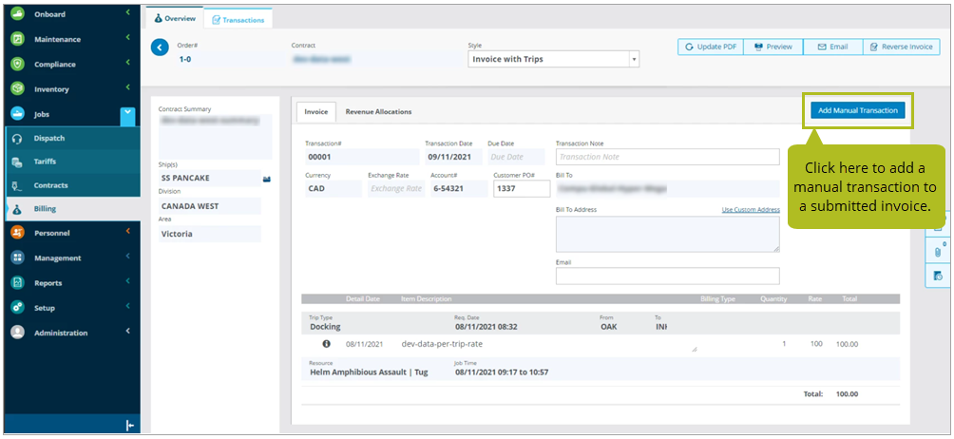Open the Contracts icon in sidebar
Viewport: 954px width, 439px height.
(17, 185)
